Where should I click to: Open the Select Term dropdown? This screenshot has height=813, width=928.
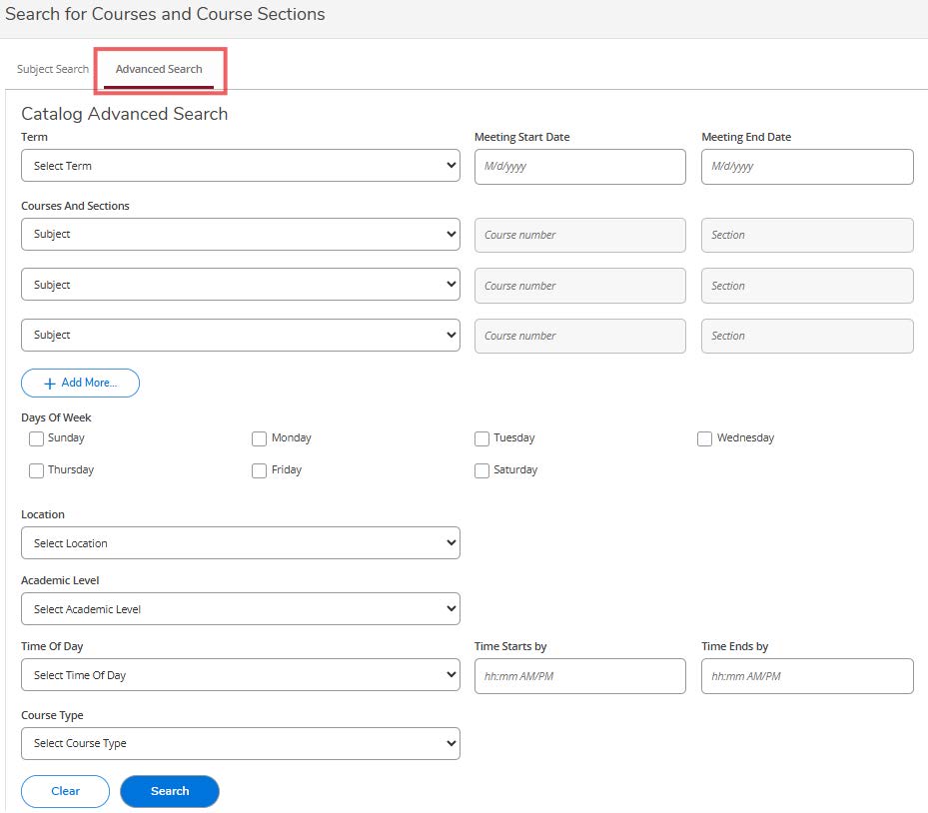[241, 166]
